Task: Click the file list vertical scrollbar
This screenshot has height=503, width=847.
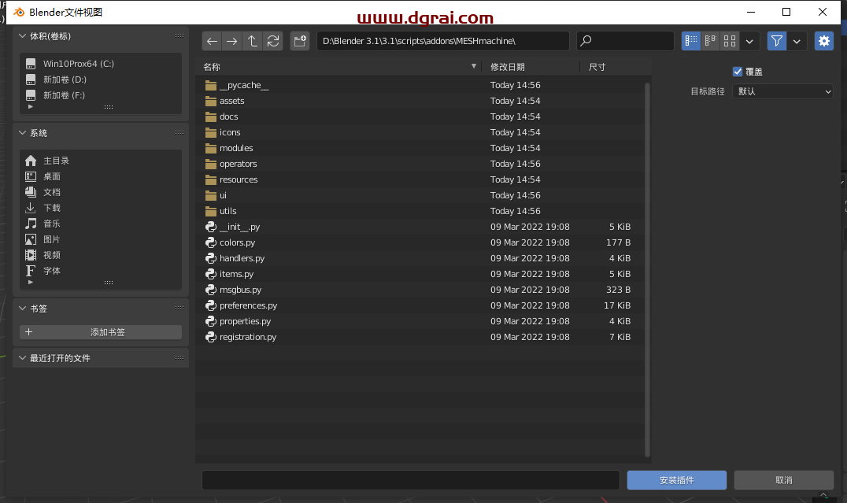Action: (x=647, y=268)
